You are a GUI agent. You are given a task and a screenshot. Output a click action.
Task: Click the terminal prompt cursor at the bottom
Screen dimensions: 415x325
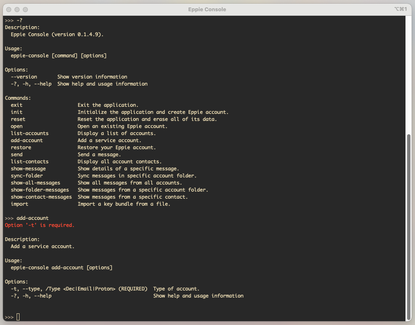tap(18, 317)
